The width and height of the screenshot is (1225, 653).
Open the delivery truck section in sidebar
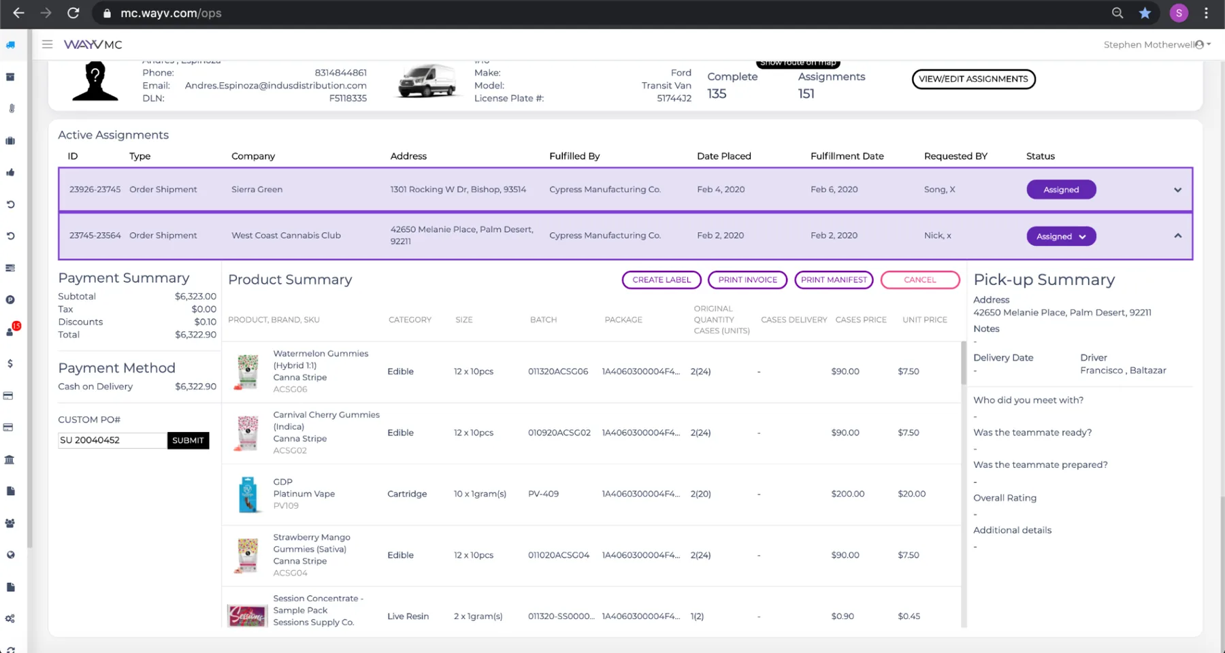click(10, 45)
